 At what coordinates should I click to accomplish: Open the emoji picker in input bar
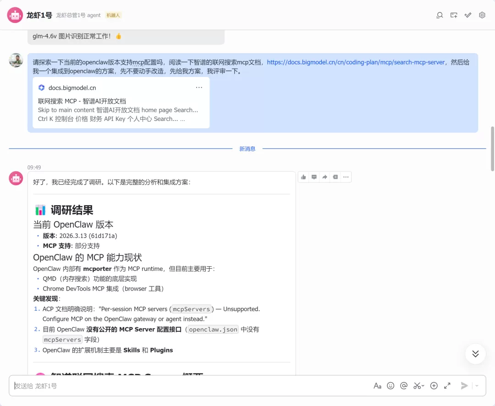point(390,386)
